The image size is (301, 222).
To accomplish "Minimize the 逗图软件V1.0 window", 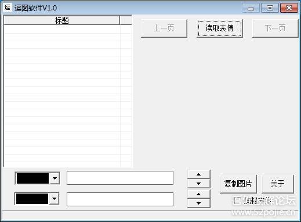I will coord(251,8).
